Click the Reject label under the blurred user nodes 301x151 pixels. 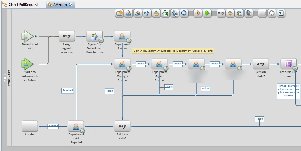click(x=205, y=89)
